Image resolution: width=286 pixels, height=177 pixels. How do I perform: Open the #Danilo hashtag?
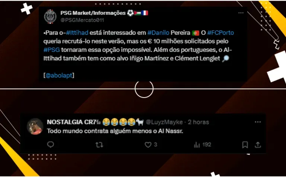[x=158, y=32]
